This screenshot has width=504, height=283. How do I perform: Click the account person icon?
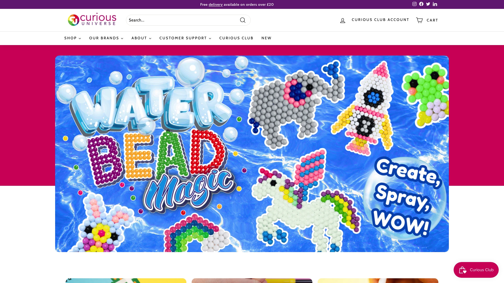pos(343,20)
